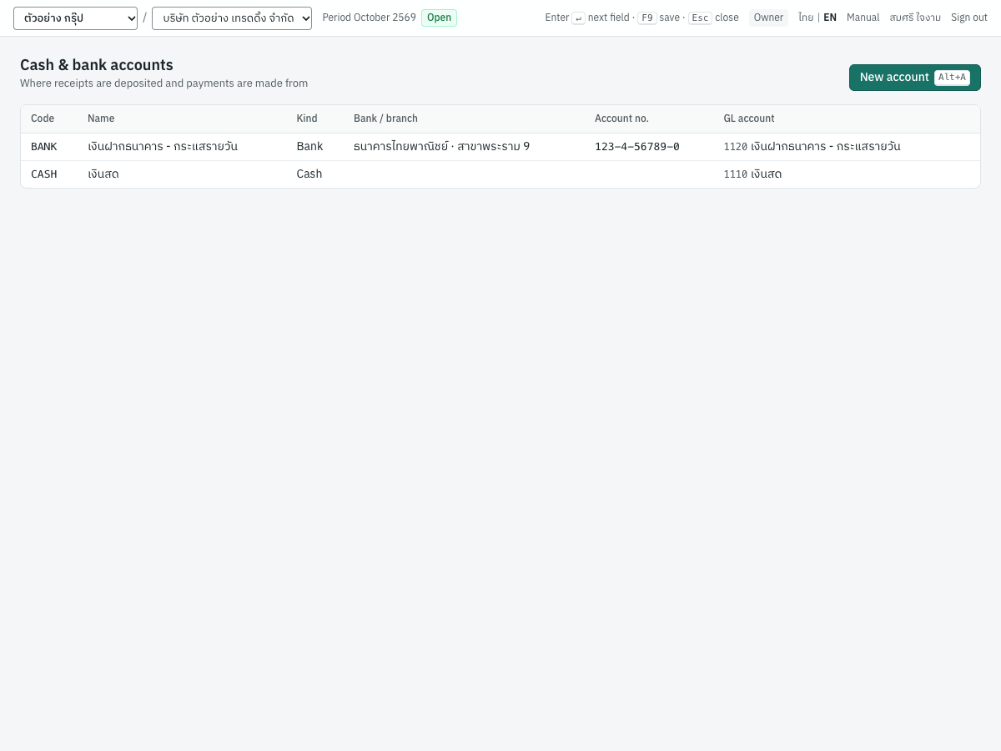Screen dimensions: 1001x751
Task: Switch language to EN
Action: pyautogui.click(x=830, y=18)
